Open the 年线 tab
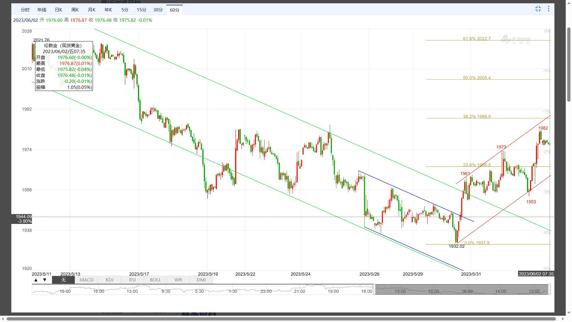 coord(42,10)
